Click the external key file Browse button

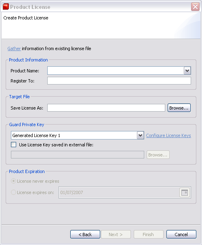point(158,155)
